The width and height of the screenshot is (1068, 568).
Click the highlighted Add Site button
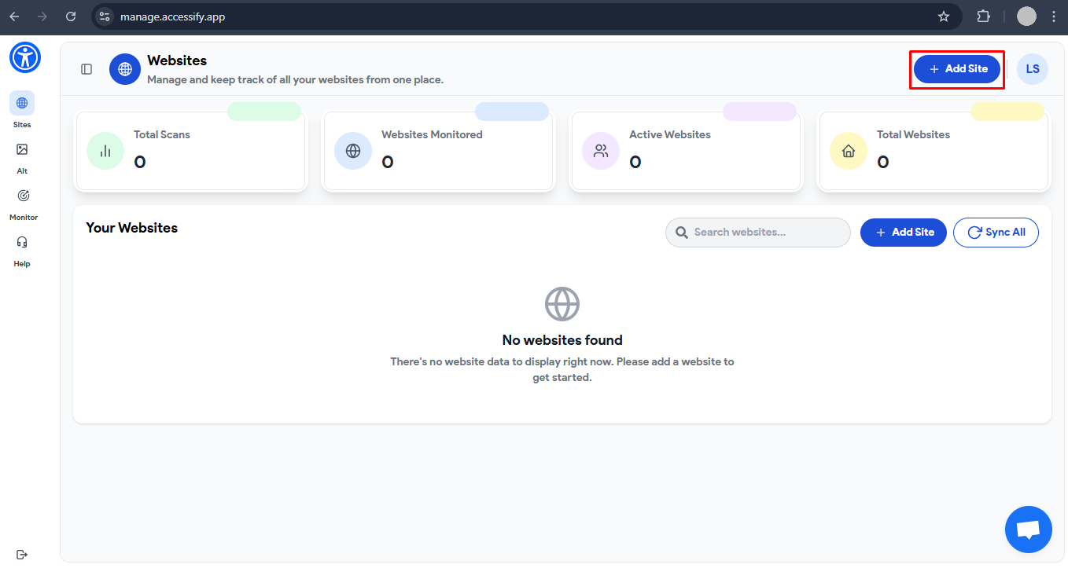(x=956, y=68)
